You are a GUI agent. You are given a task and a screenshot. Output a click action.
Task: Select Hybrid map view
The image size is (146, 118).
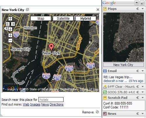click(x=86, y=19)
